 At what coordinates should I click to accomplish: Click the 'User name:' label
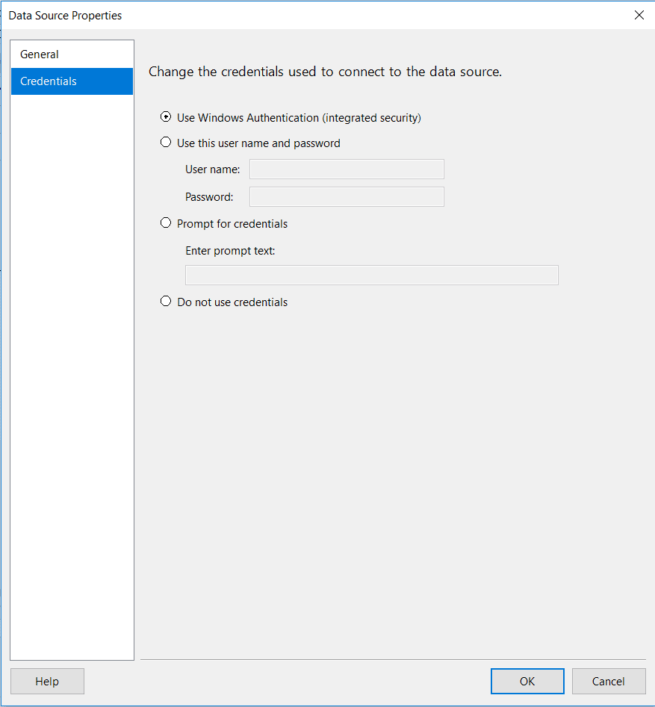[x=213, y=169]
